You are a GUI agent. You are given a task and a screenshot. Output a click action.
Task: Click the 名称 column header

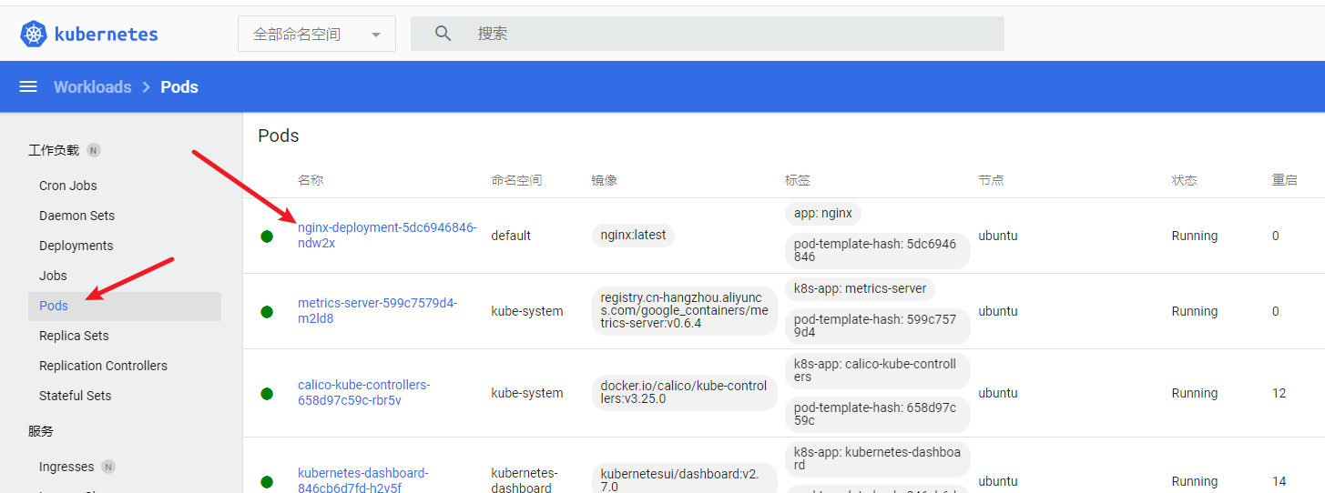point(311,180)
